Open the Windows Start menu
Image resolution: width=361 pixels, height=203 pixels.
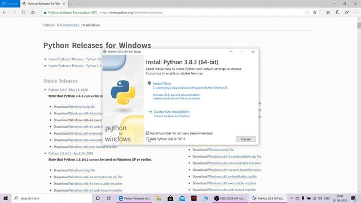click(6, 198)
